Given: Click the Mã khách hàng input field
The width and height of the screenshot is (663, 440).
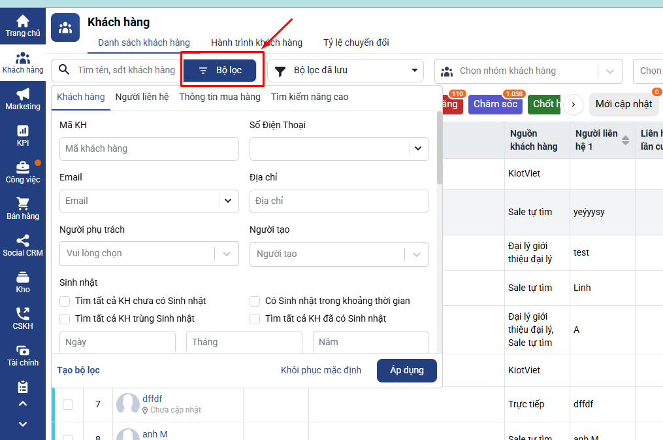Looking at the screenshot, I should (149, 149).
